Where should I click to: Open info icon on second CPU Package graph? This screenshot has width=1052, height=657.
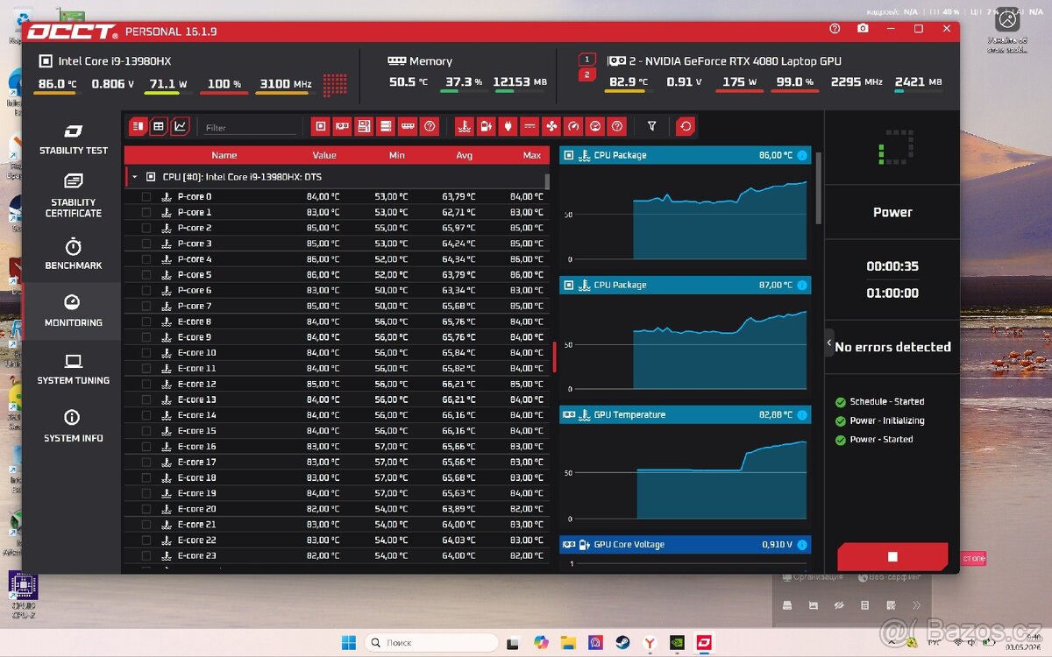(802, 285)
